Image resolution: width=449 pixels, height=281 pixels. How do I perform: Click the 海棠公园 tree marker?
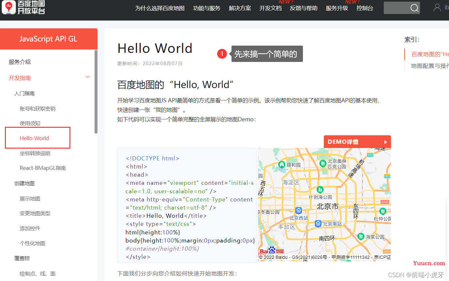coord(361,236)
